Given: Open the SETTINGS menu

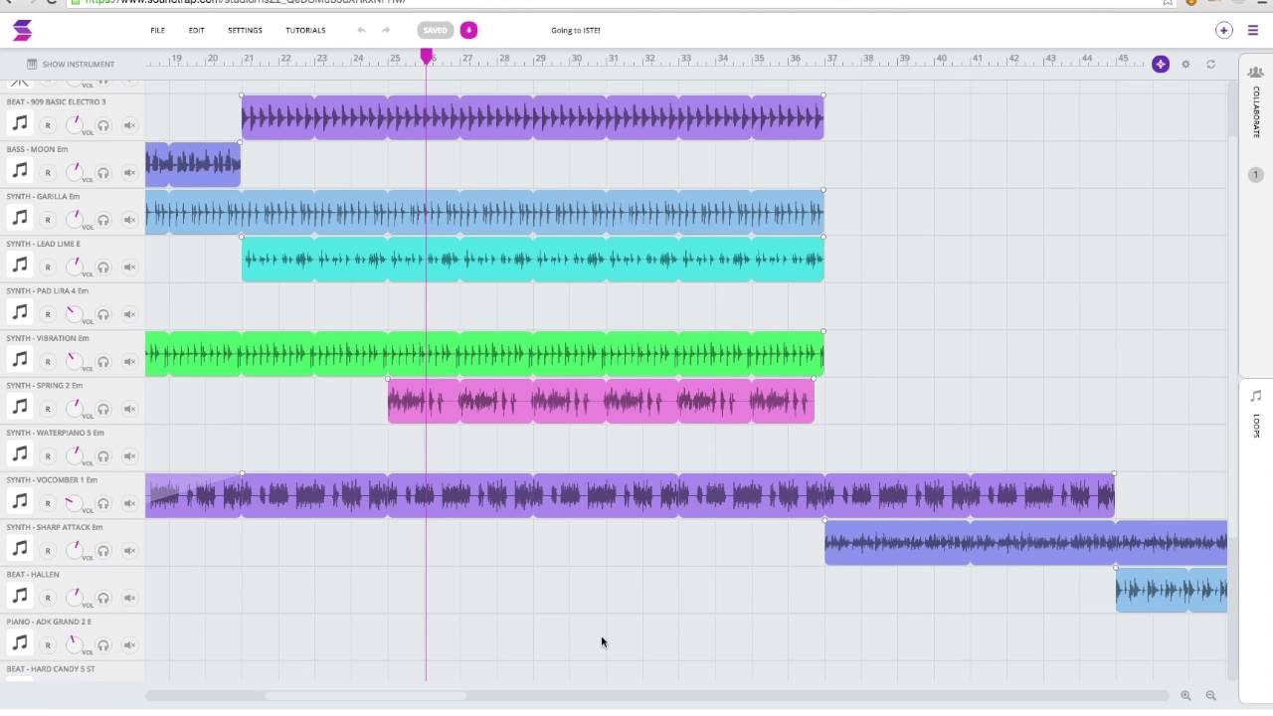Looking at the screenshot, I should [x=245, y=31].
